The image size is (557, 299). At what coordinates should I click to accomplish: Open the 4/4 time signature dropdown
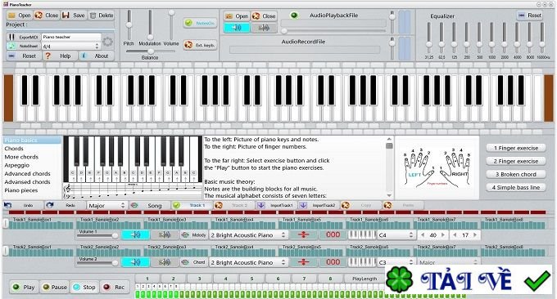[71, 46]
